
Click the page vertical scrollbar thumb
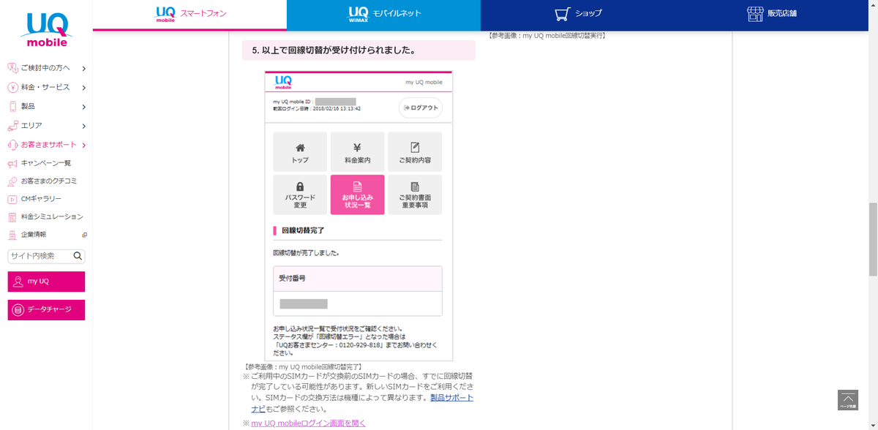[x=873, y=240]
